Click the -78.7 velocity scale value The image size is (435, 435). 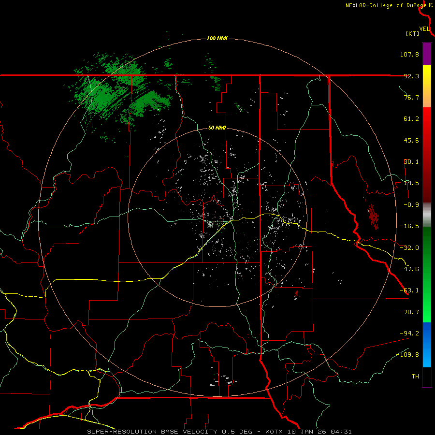tap(409, 312)
